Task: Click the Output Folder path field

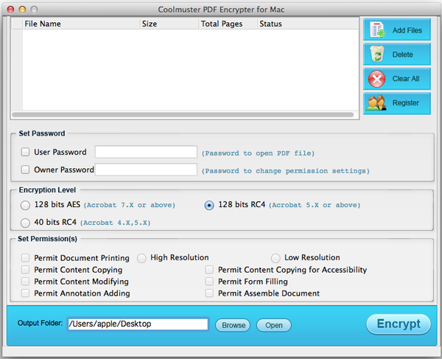Action: (x=138, y=324)
